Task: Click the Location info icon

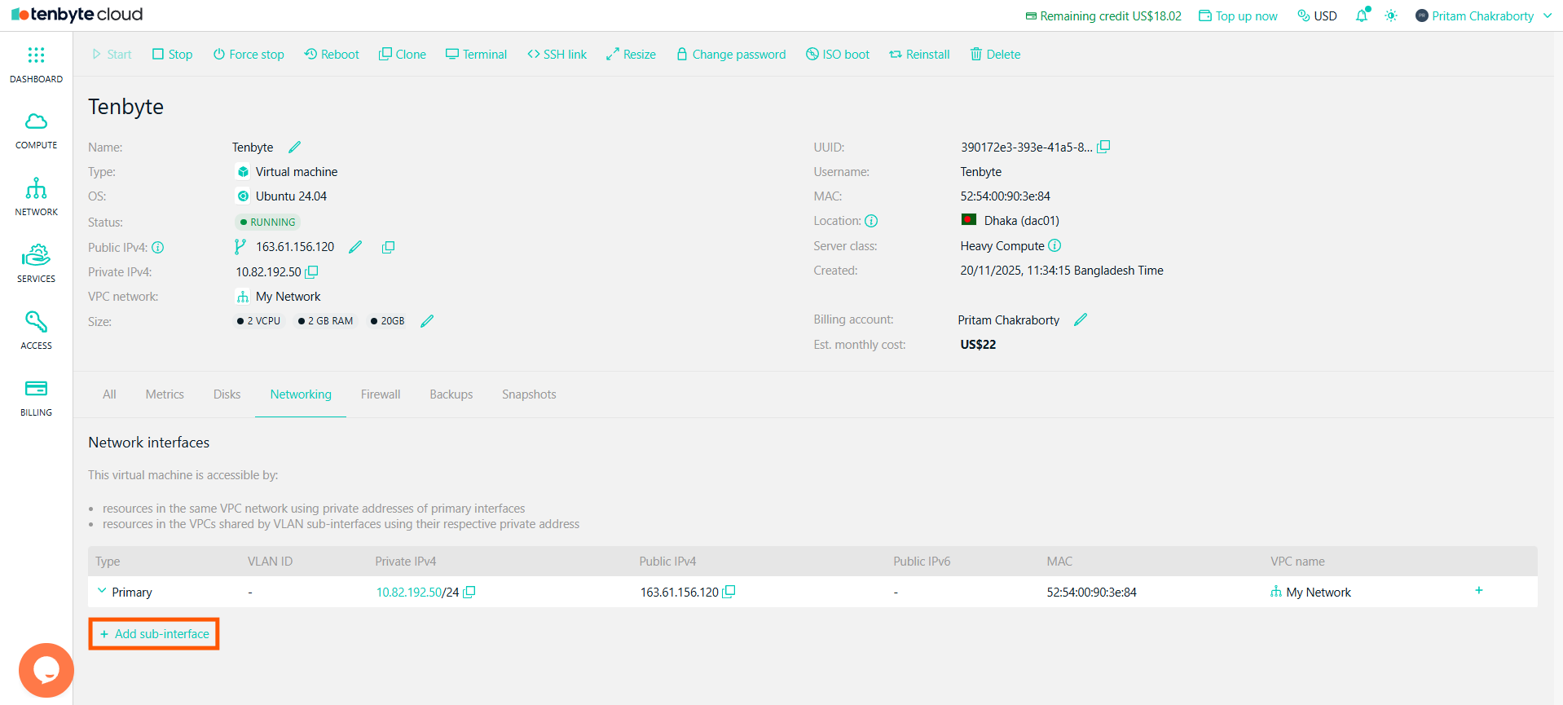Action: point(871,221)
